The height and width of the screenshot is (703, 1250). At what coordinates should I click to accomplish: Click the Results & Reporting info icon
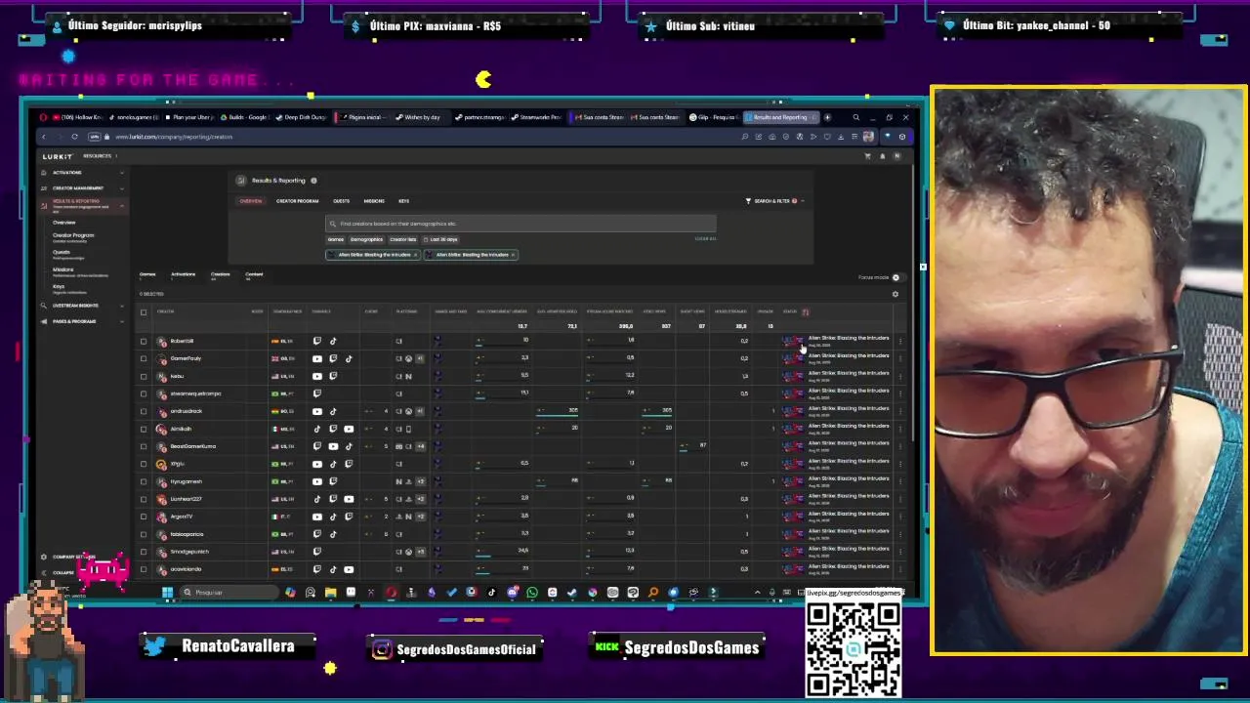tap(313, 181)
